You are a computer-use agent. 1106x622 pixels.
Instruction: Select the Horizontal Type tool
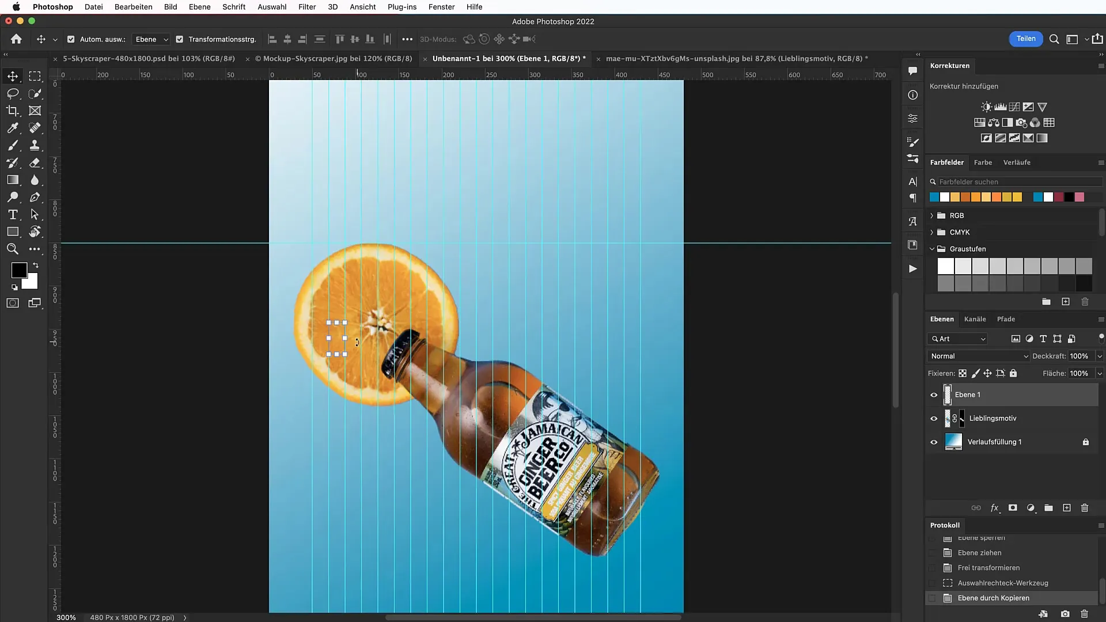point(13,214)
